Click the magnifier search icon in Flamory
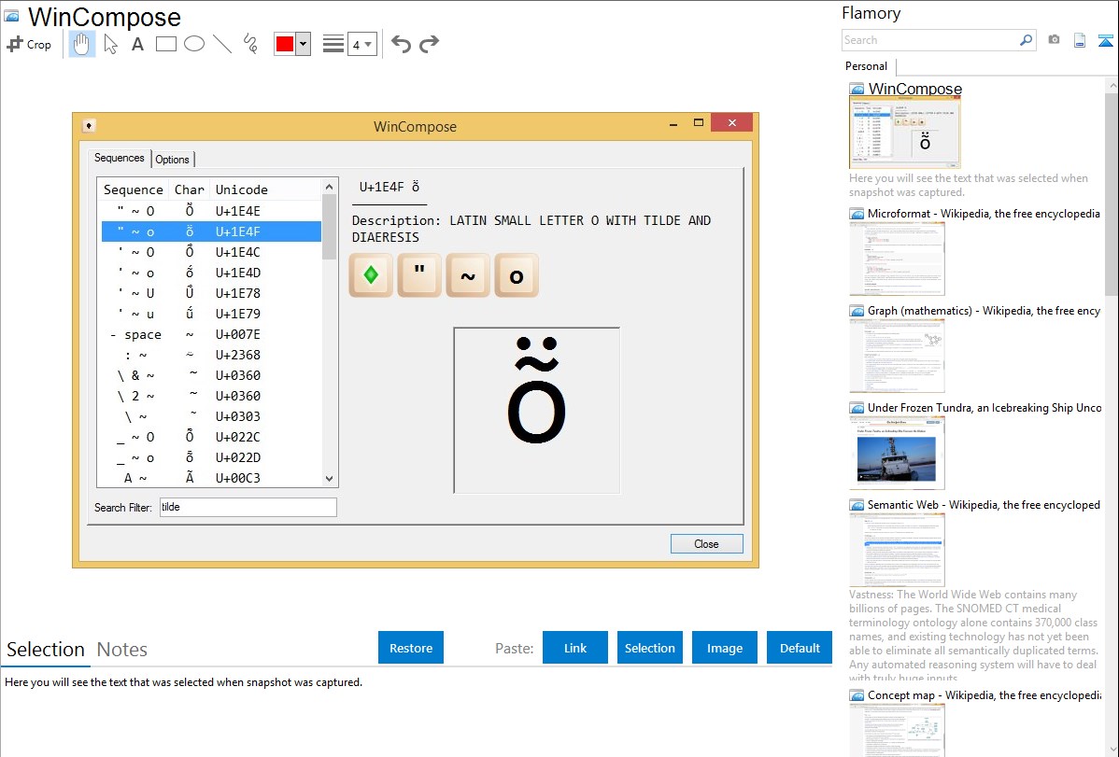 point(1026,40)
